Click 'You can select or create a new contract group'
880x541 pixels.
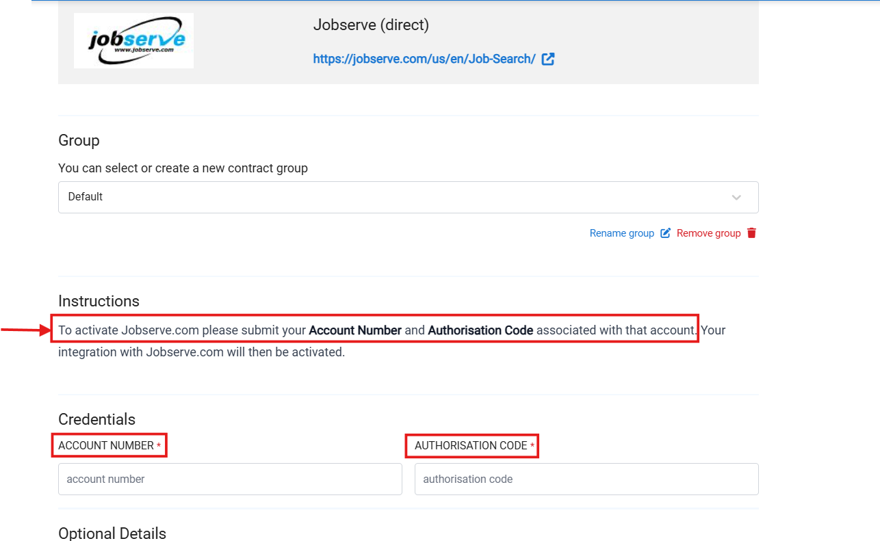[183, 168]
